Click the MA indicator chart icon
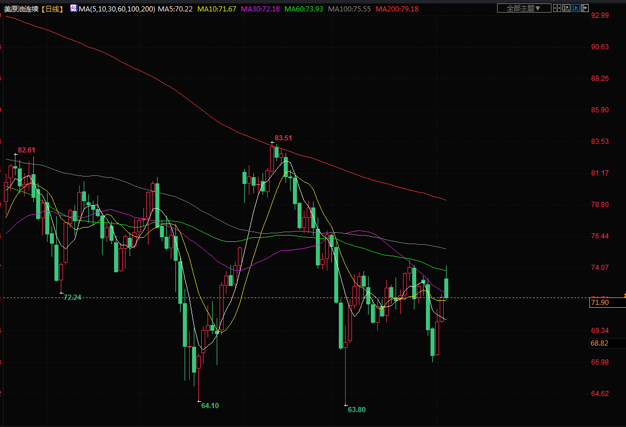 (73, 9)
